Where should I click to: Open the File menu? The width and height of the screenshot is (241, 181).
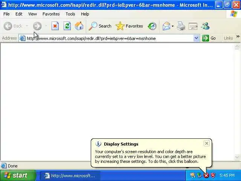click(x=6, y=14)
